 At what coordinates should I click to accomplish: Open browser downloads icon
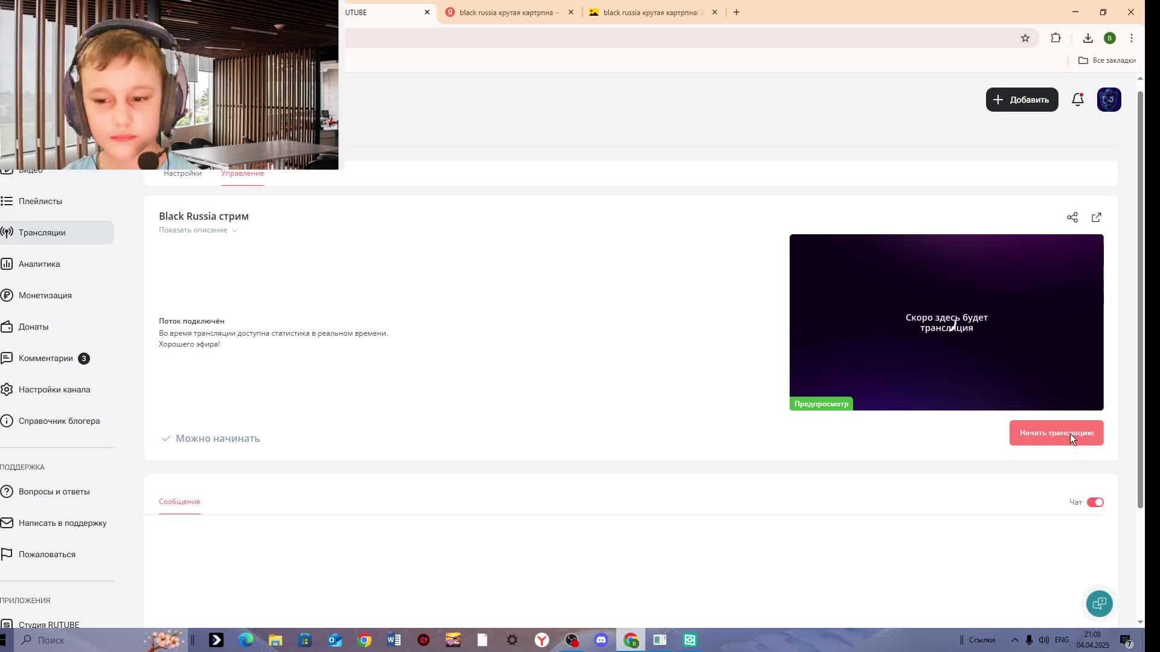1087,38
